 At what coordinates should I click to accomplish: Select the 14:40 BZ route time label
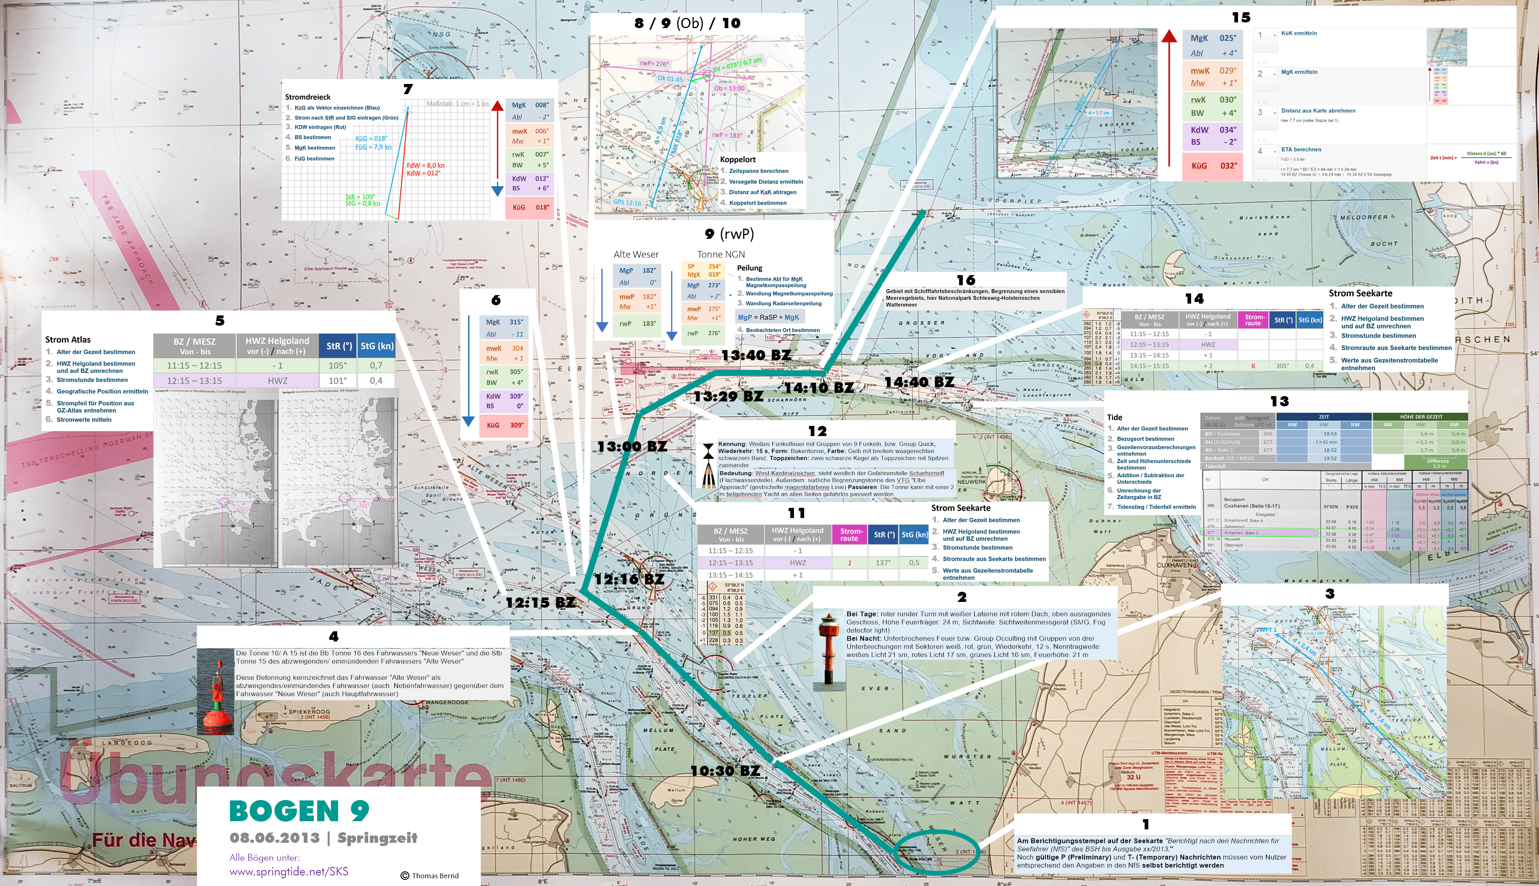919,381
